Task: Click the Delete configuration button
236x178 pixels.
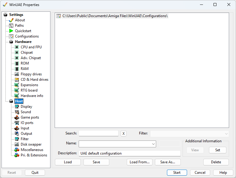Action: coord(216,162)
